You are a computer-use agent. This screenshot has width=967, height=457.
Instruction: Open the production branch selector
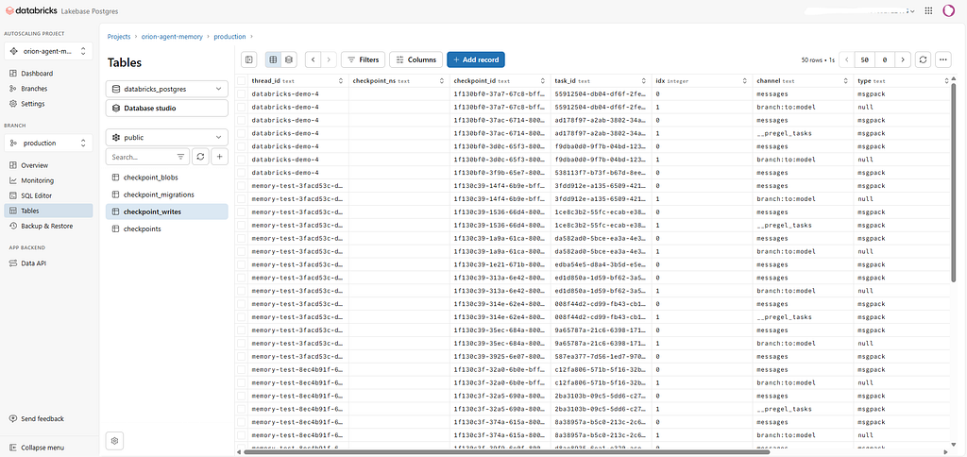pos(48,144)
